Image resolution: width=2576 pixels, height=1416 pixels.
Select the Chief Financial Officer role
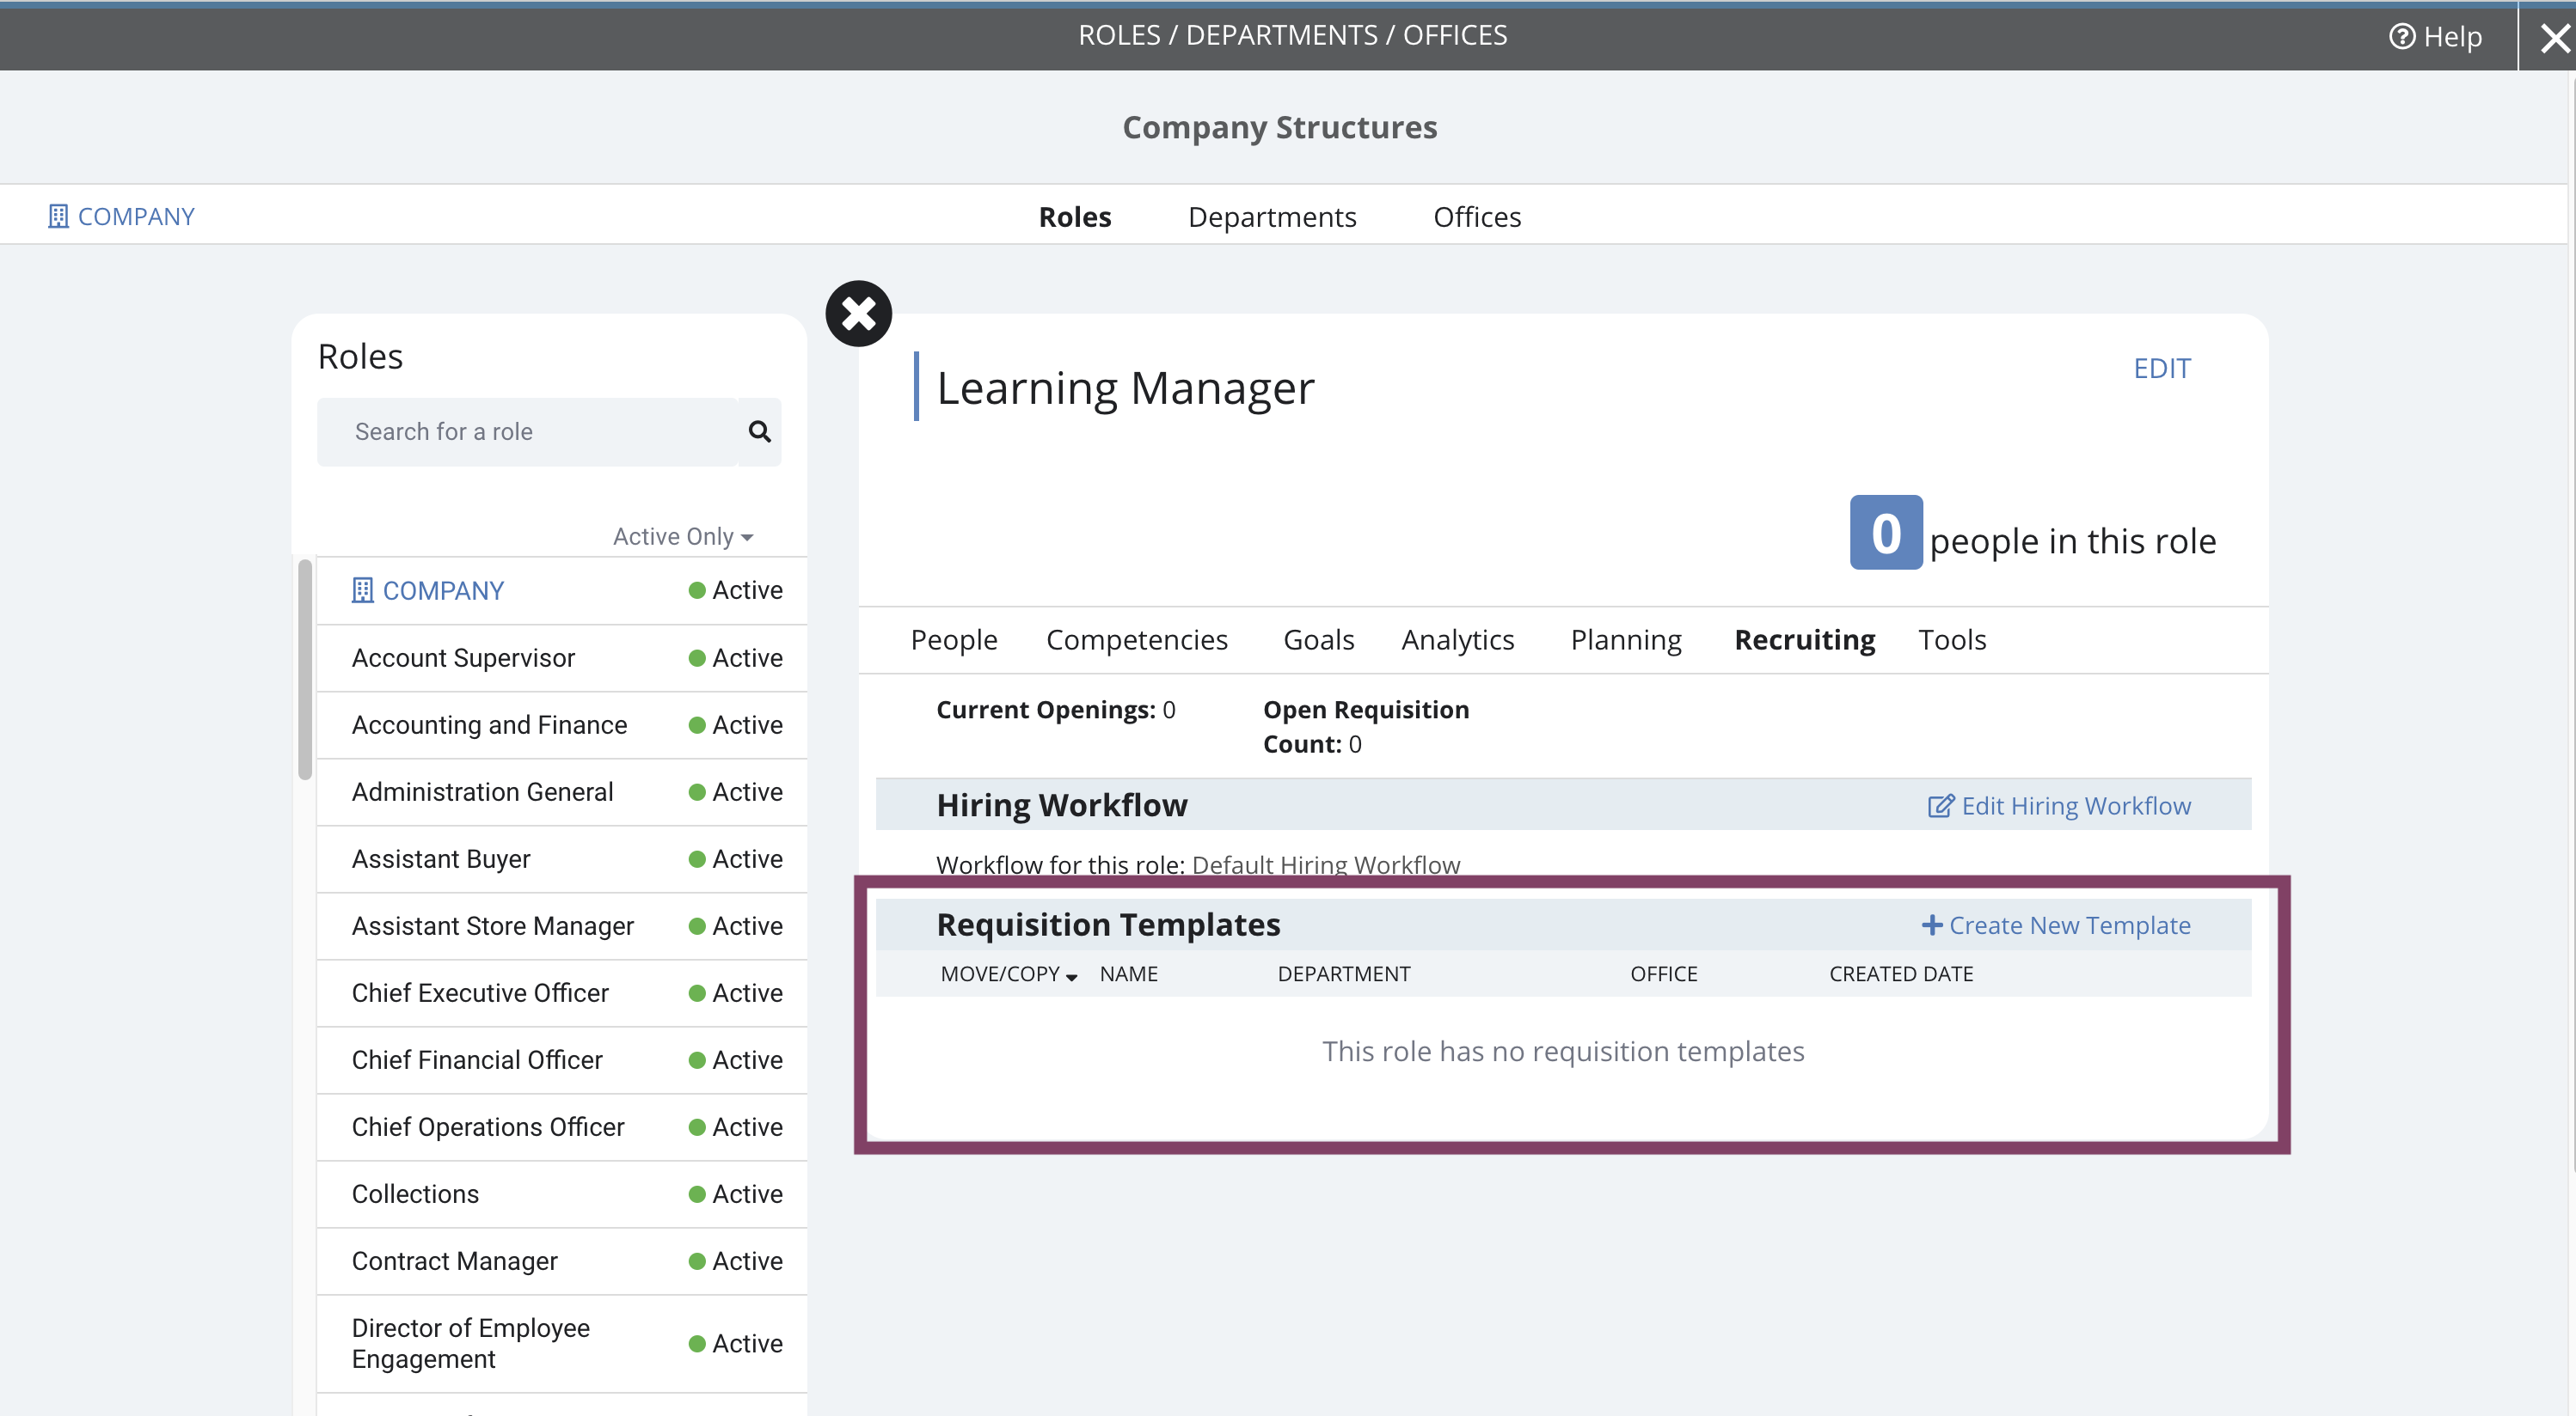(x=561, y=1059)
